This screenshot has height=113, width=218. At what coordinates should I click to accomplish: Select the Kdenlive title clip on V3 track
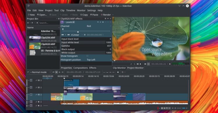click(72, 83)
